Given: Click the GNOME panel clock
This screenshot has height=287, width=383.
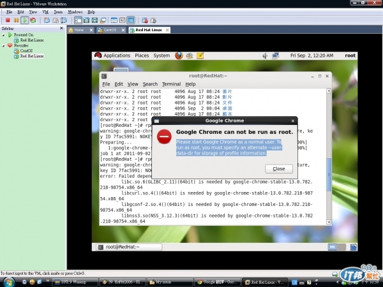Looking at the screenshot, I should click(312, 55).
